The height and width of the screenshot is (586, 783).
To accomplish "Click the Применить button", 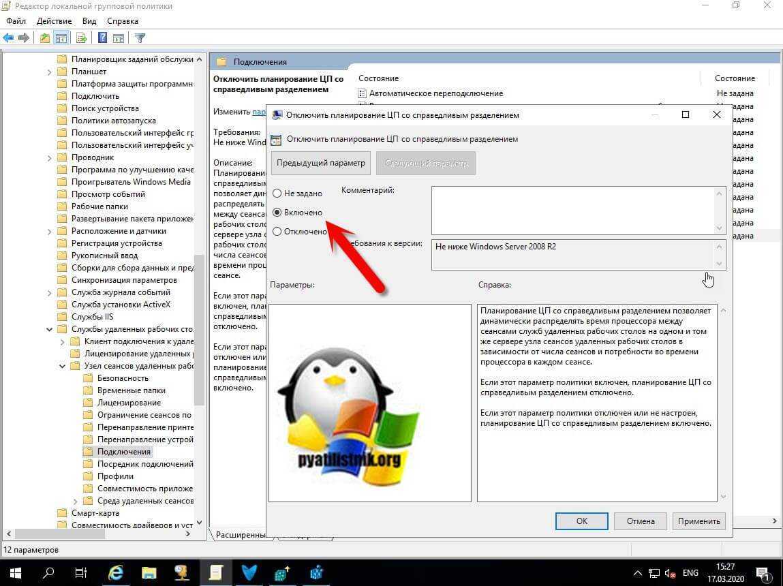I will 698,521.
